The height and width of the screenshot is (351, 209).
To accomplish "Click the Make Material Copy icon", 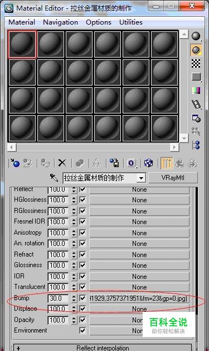I will click(x=80, y=163).
